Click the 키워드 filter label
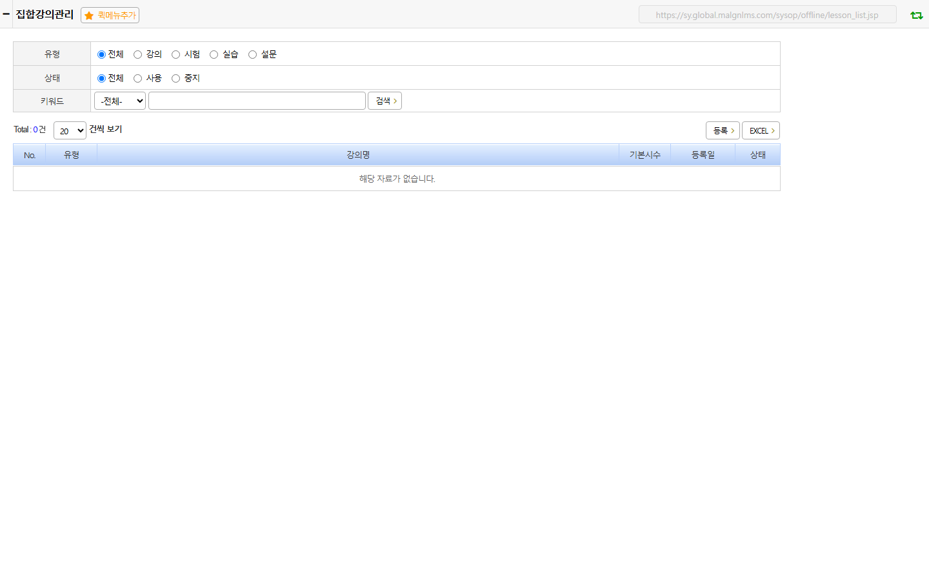 [x=52, y=101]
